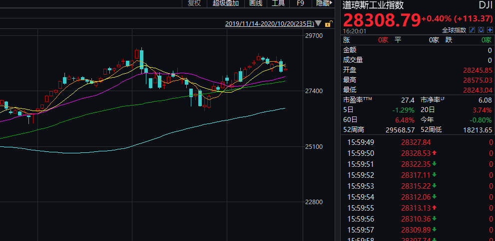
Task: Toggle the lock icon next to date range
Action: point(328,23)
